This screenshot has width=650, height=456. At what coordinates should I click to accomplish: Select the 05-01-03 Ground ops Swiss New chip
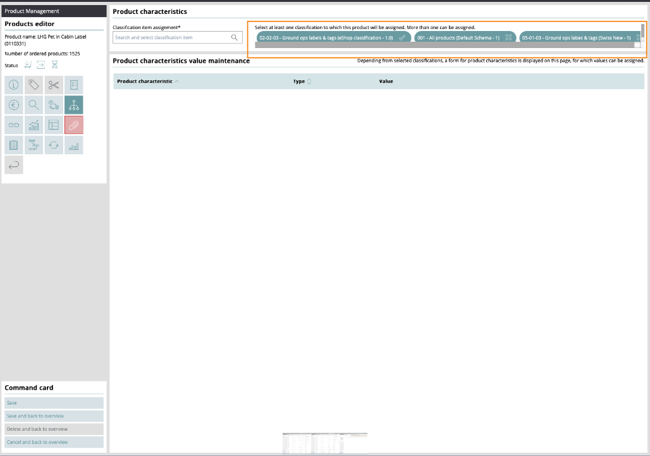pyautogui.click(x=577, y=38)
